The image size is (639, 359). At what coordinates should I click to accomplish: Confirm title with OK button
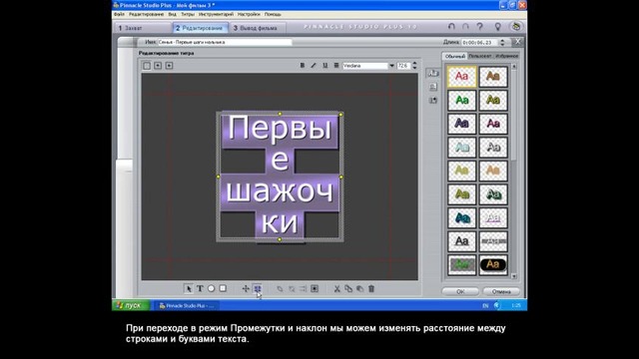(460, 291)
